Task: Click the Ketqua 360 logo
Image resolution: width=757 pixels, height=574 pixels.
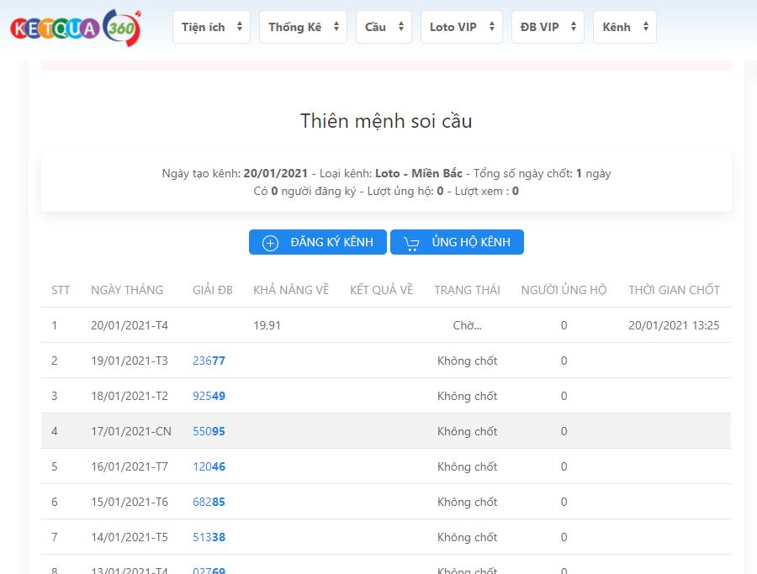Action: click(x=76, y=28)
